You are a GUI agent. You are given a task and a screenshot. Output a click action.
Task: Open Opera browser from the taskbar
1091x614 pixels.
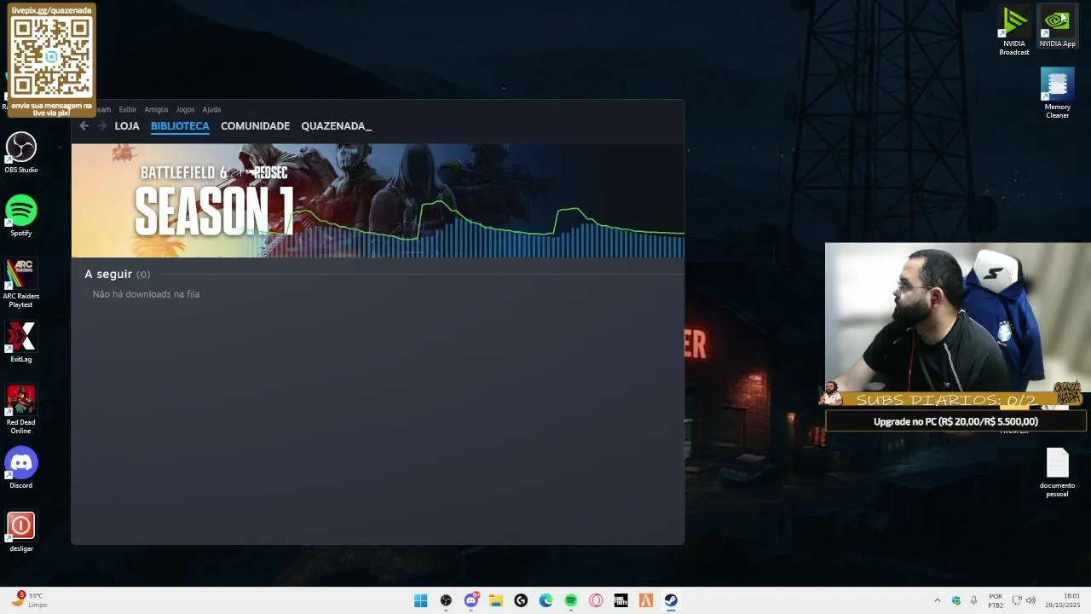596,600
